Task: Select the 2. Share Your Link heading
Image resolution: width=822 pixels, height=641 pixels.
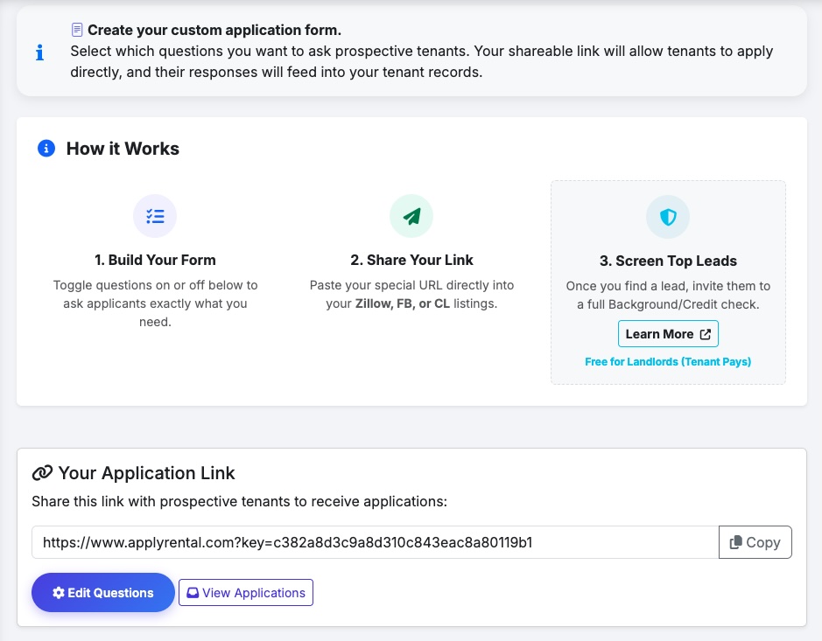Action: 411,260
